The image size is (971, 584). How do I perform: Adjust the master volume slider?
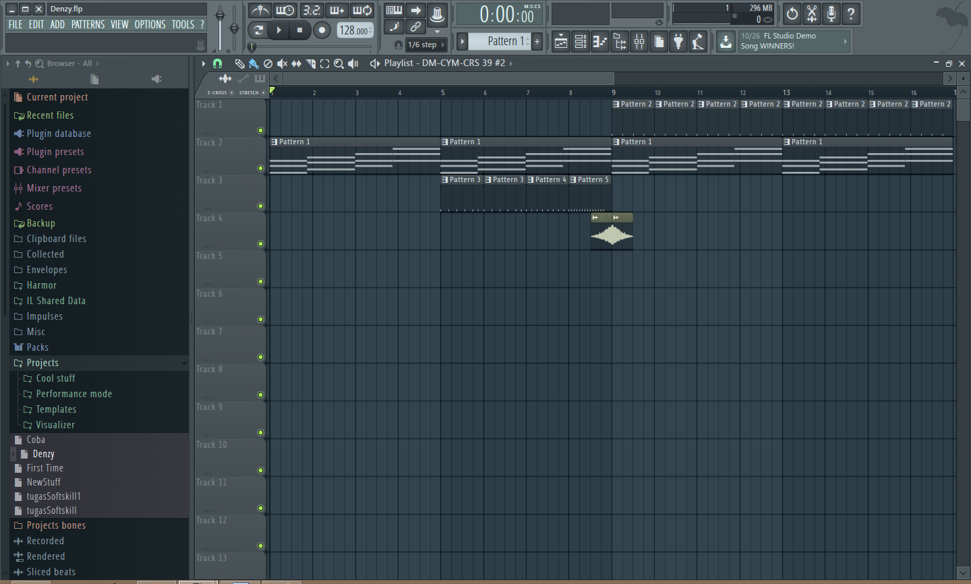pos(219,13)
